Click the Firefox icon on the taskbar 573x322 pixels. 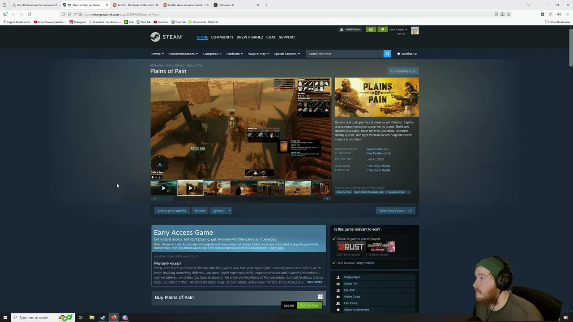(x=114, y=318)
